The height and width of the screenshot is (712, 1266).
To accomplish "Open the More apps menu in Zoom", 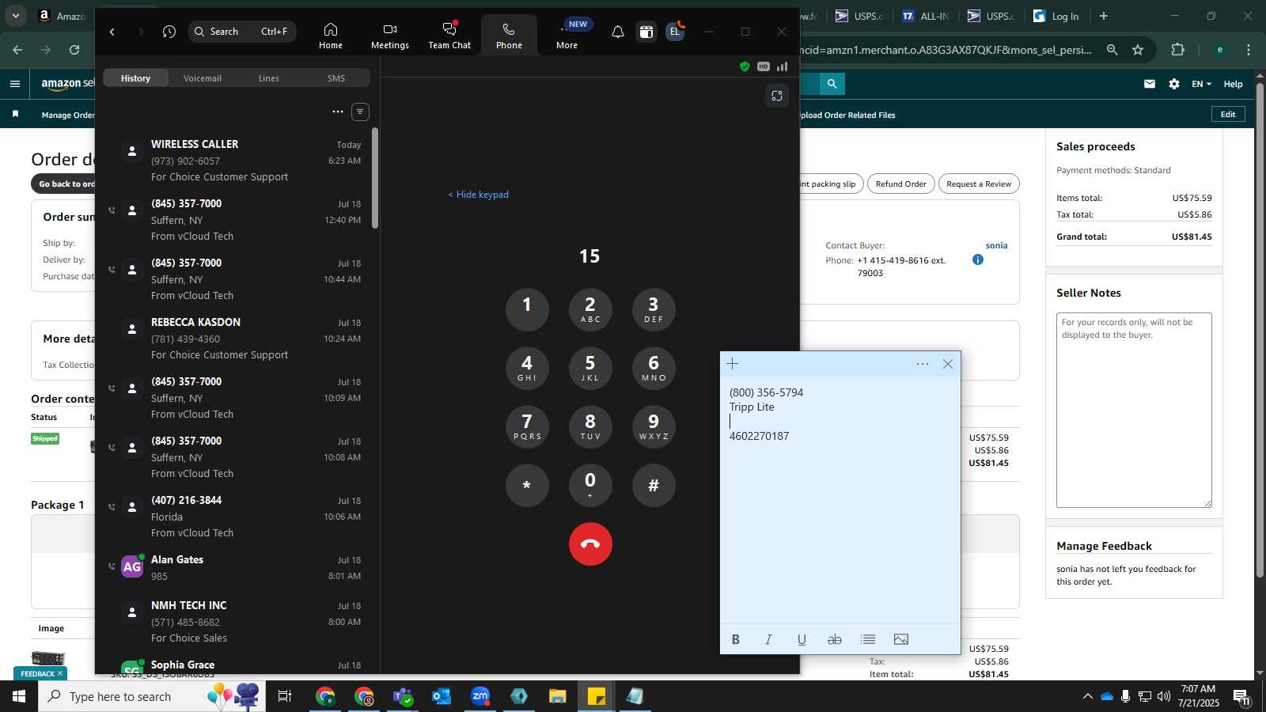I will 567,36.
